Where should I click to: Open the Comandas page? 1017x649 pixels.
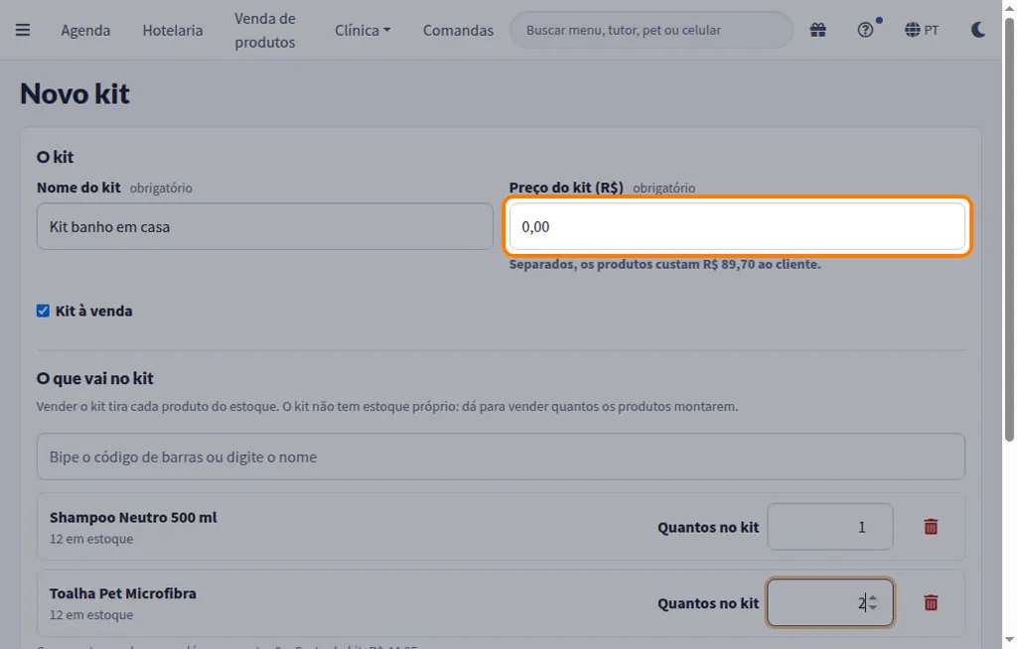point(458,30)
